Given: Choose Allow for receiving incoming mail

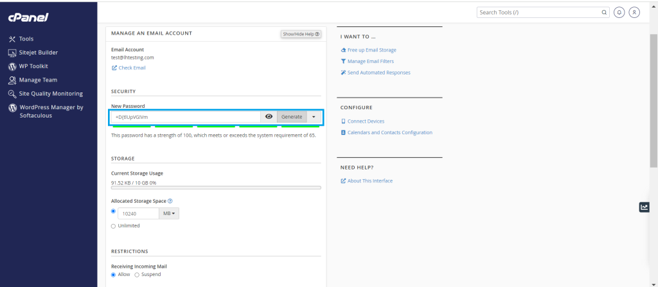Looking at the screenshot, I should (x=114, y=275).
